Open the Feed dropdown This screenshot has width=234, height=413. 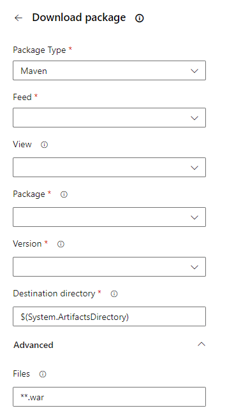[110, 117]
